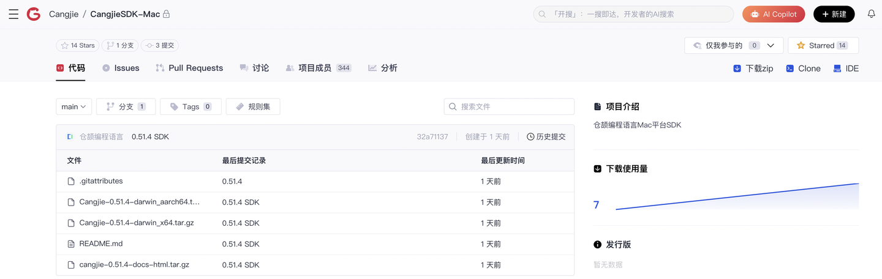Toggle the Starred button

click(x=823, y=45)
